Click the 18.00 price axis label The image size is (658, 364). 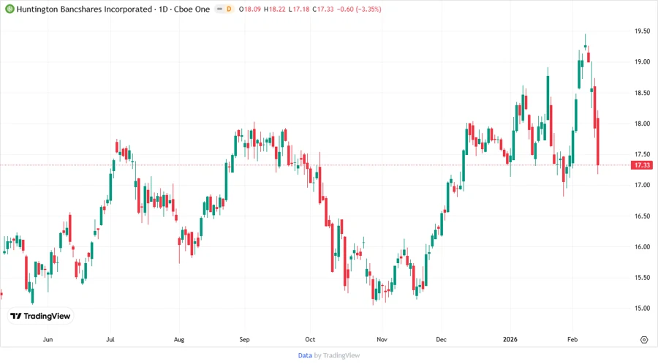click(x=642, y=124)
